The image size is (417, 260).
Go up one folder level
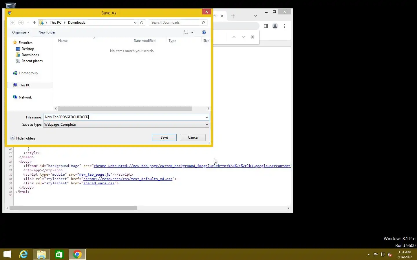34,23
